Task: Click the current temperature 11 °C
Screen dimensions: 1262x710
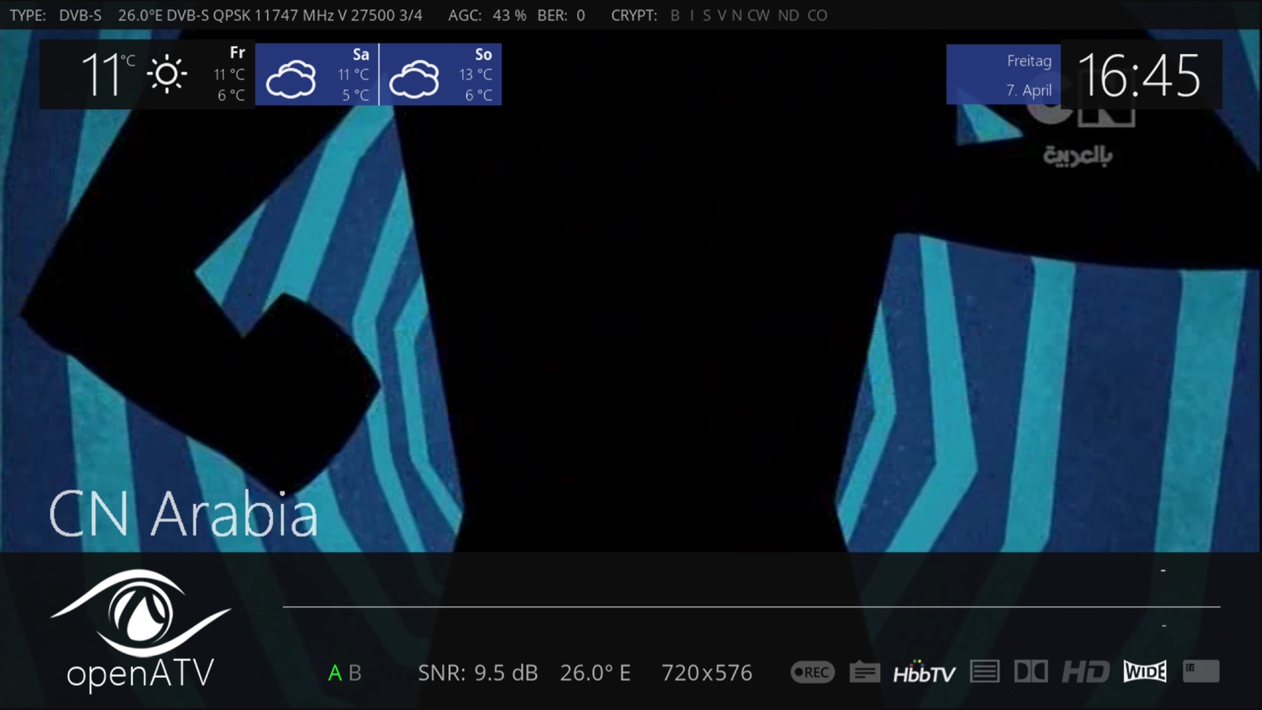Action: coord(107,74)
